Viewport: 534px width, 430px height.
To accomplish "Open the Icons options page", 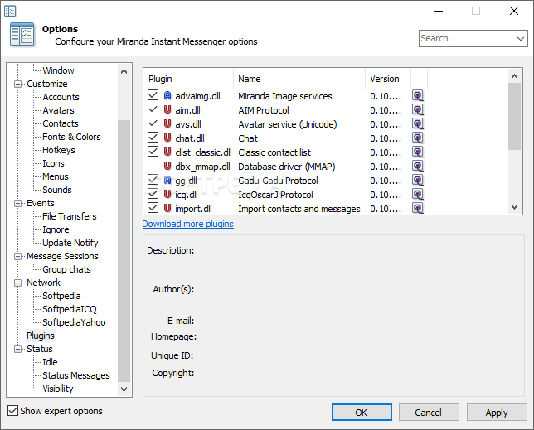I will pyautogui.click(x=53, y=163).
